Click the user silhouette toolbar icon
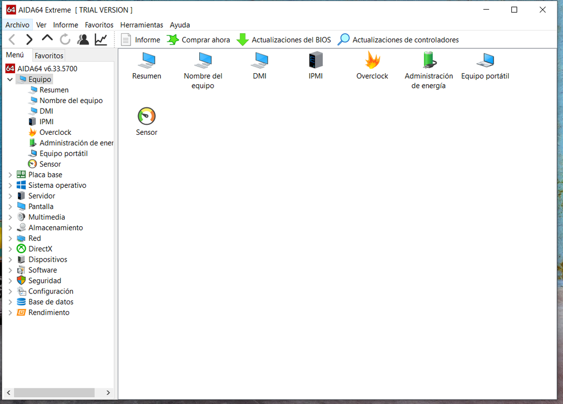563x404 pixels. [83, 39]
